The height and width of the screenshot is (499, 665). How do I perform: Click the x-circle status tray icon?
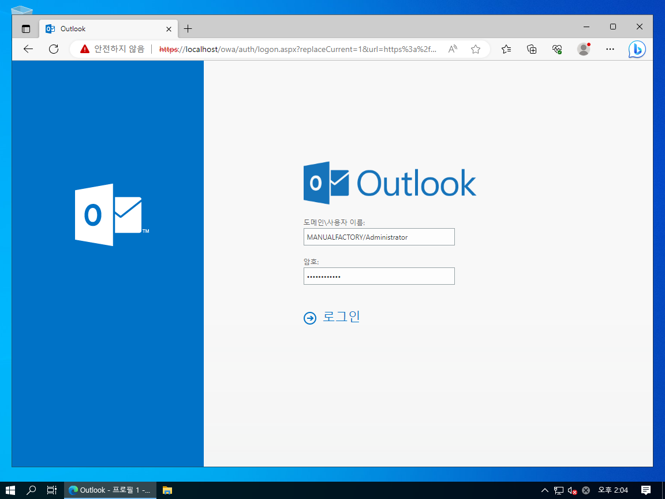[x=586, y=490]
